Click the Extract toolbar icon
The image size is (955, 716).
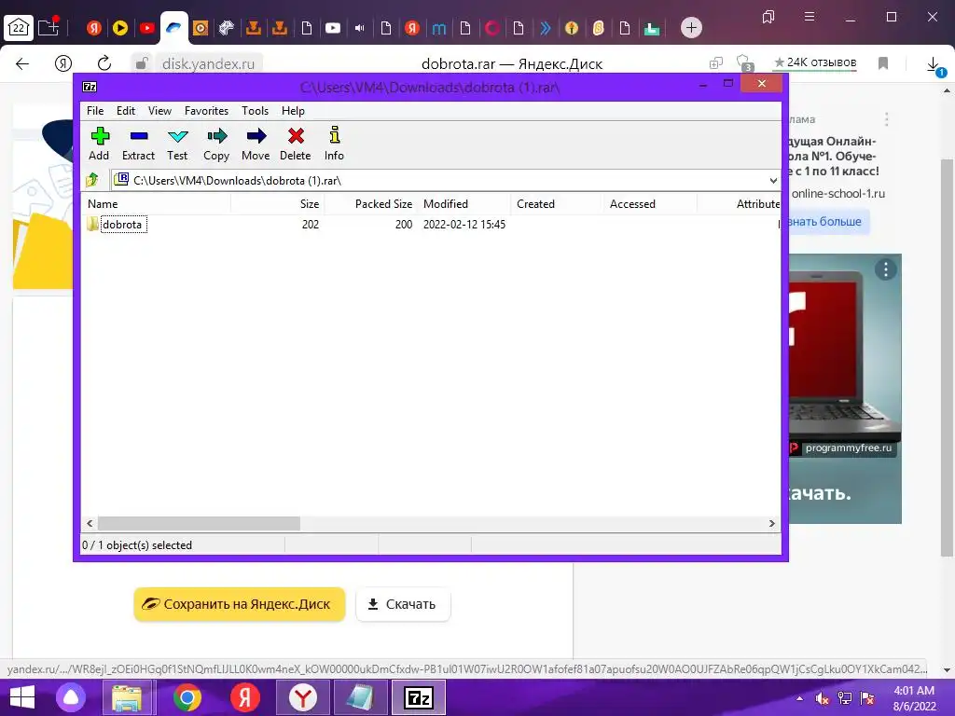tap(138, 144)
